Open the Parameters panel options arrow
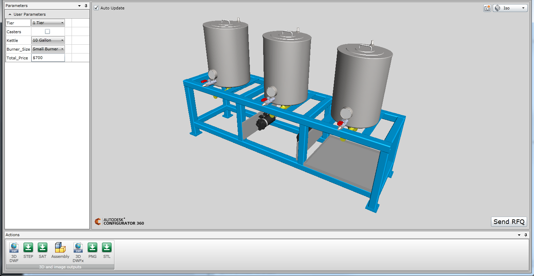 (x=79, y=6)
